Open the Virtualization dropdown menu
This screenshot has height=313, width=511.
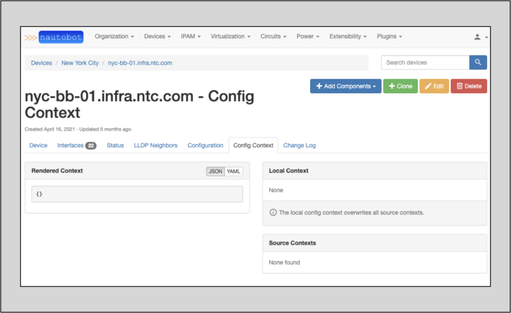230,36
